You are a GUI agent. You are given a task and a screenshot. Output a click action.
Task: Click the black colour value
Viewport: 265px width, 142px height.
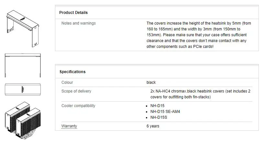(x=151, y=82)
